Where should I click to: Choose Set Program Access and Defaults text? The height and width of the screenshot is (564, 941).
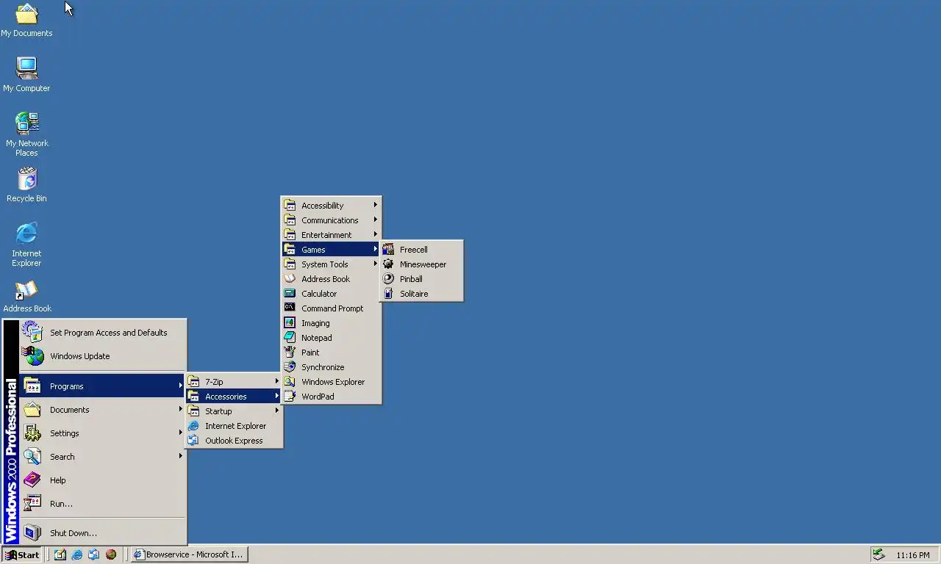tap(109, 333)
